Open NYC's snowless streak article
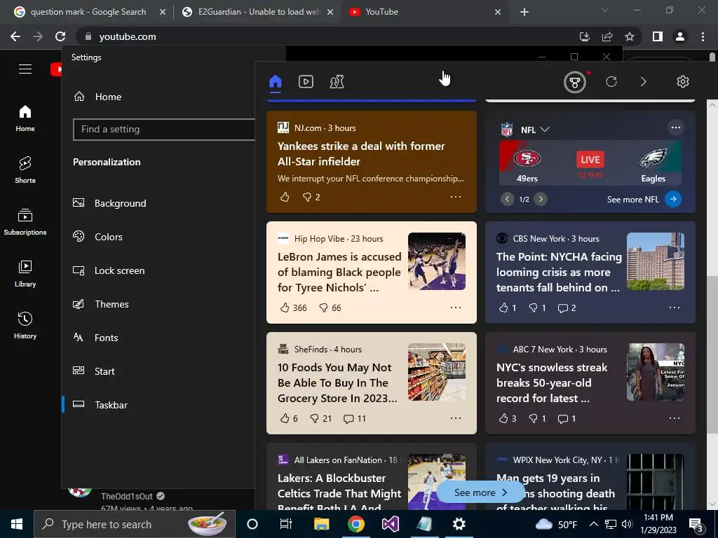 click(x=552, y=383)
